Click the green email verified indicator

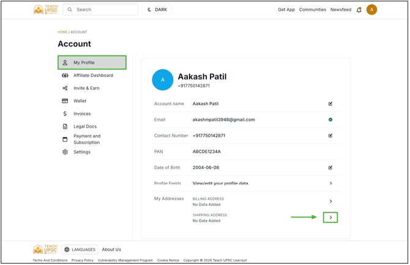pos(331,120)
